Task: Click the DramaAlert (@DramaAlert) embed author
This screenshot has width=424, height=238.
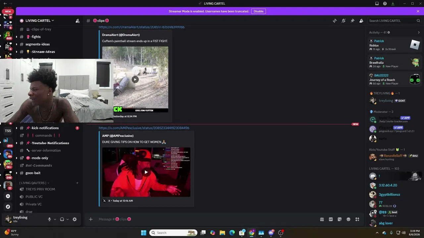Action: pyautogui.click(x=121, y=35)
